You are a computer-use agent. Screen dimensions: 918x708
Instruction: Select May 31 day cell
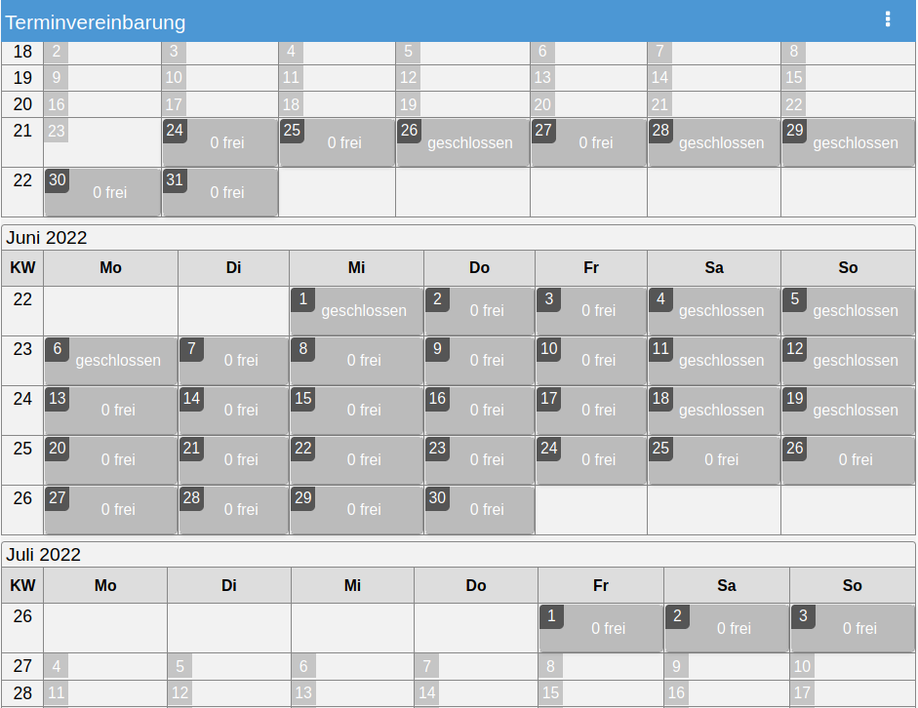(x=220, y=193)
